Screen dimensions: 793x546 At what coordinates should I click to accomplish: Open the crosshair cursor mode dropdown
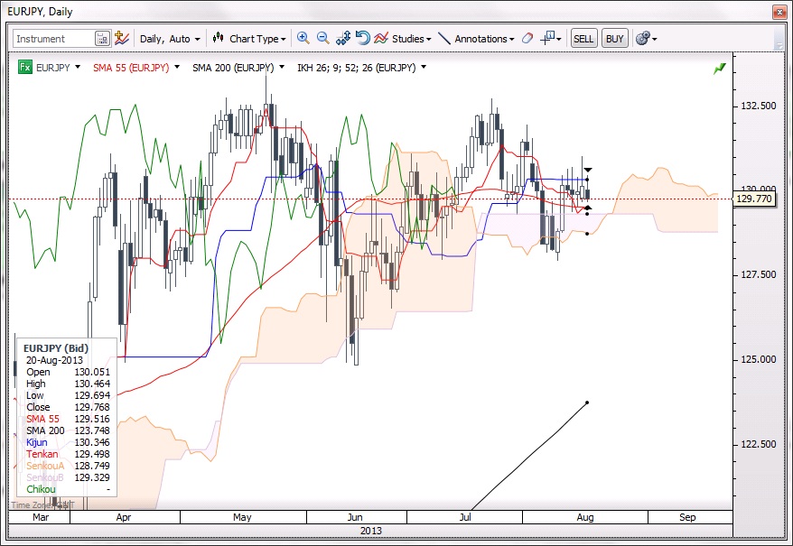551,39
